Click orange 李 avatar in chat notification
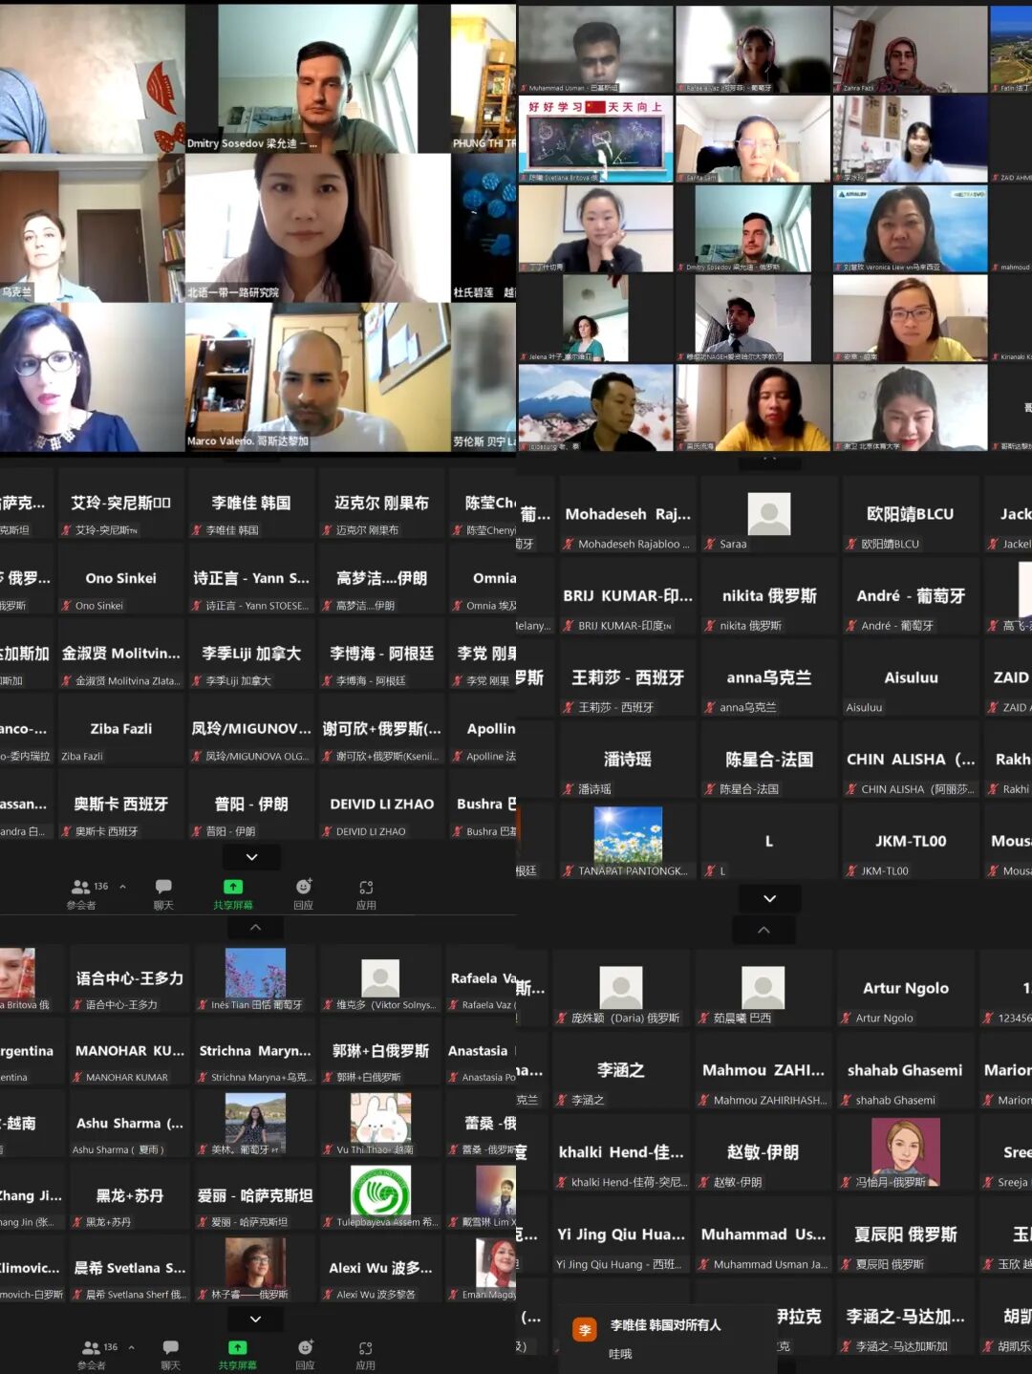 (585, 1330)
